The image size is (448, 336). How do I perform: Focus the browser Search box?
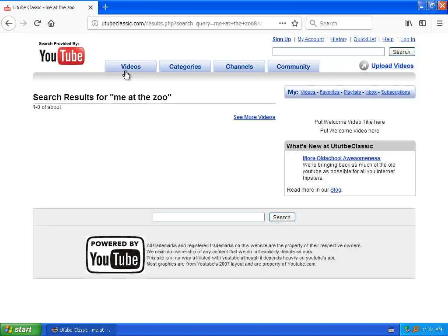click(x=339, y=23)
